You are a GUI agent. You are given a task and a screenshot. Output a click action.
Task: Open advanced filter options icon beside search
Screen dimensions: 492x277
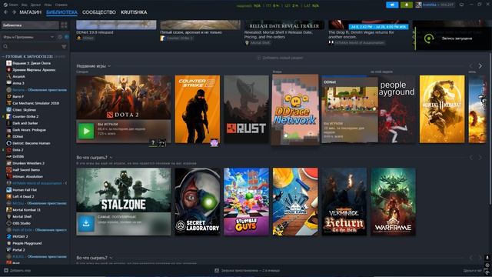coord(64,46)
